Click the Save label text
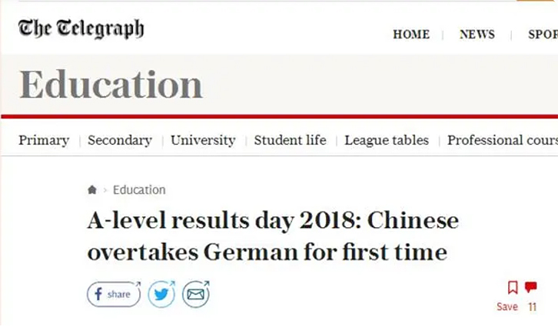558x331 pixels. click(x=507, y=306)
